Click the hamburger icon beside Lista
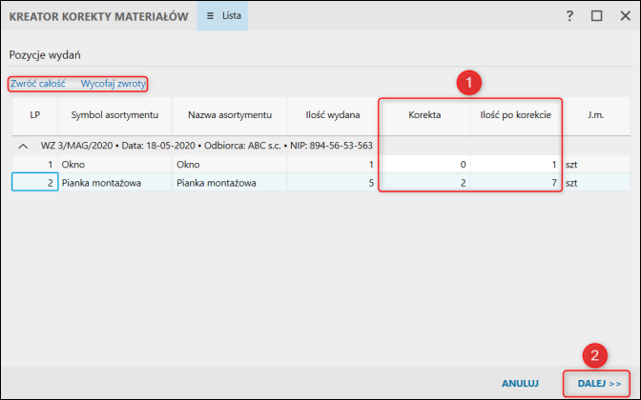641x400 pixels. [x=210, y=16]
